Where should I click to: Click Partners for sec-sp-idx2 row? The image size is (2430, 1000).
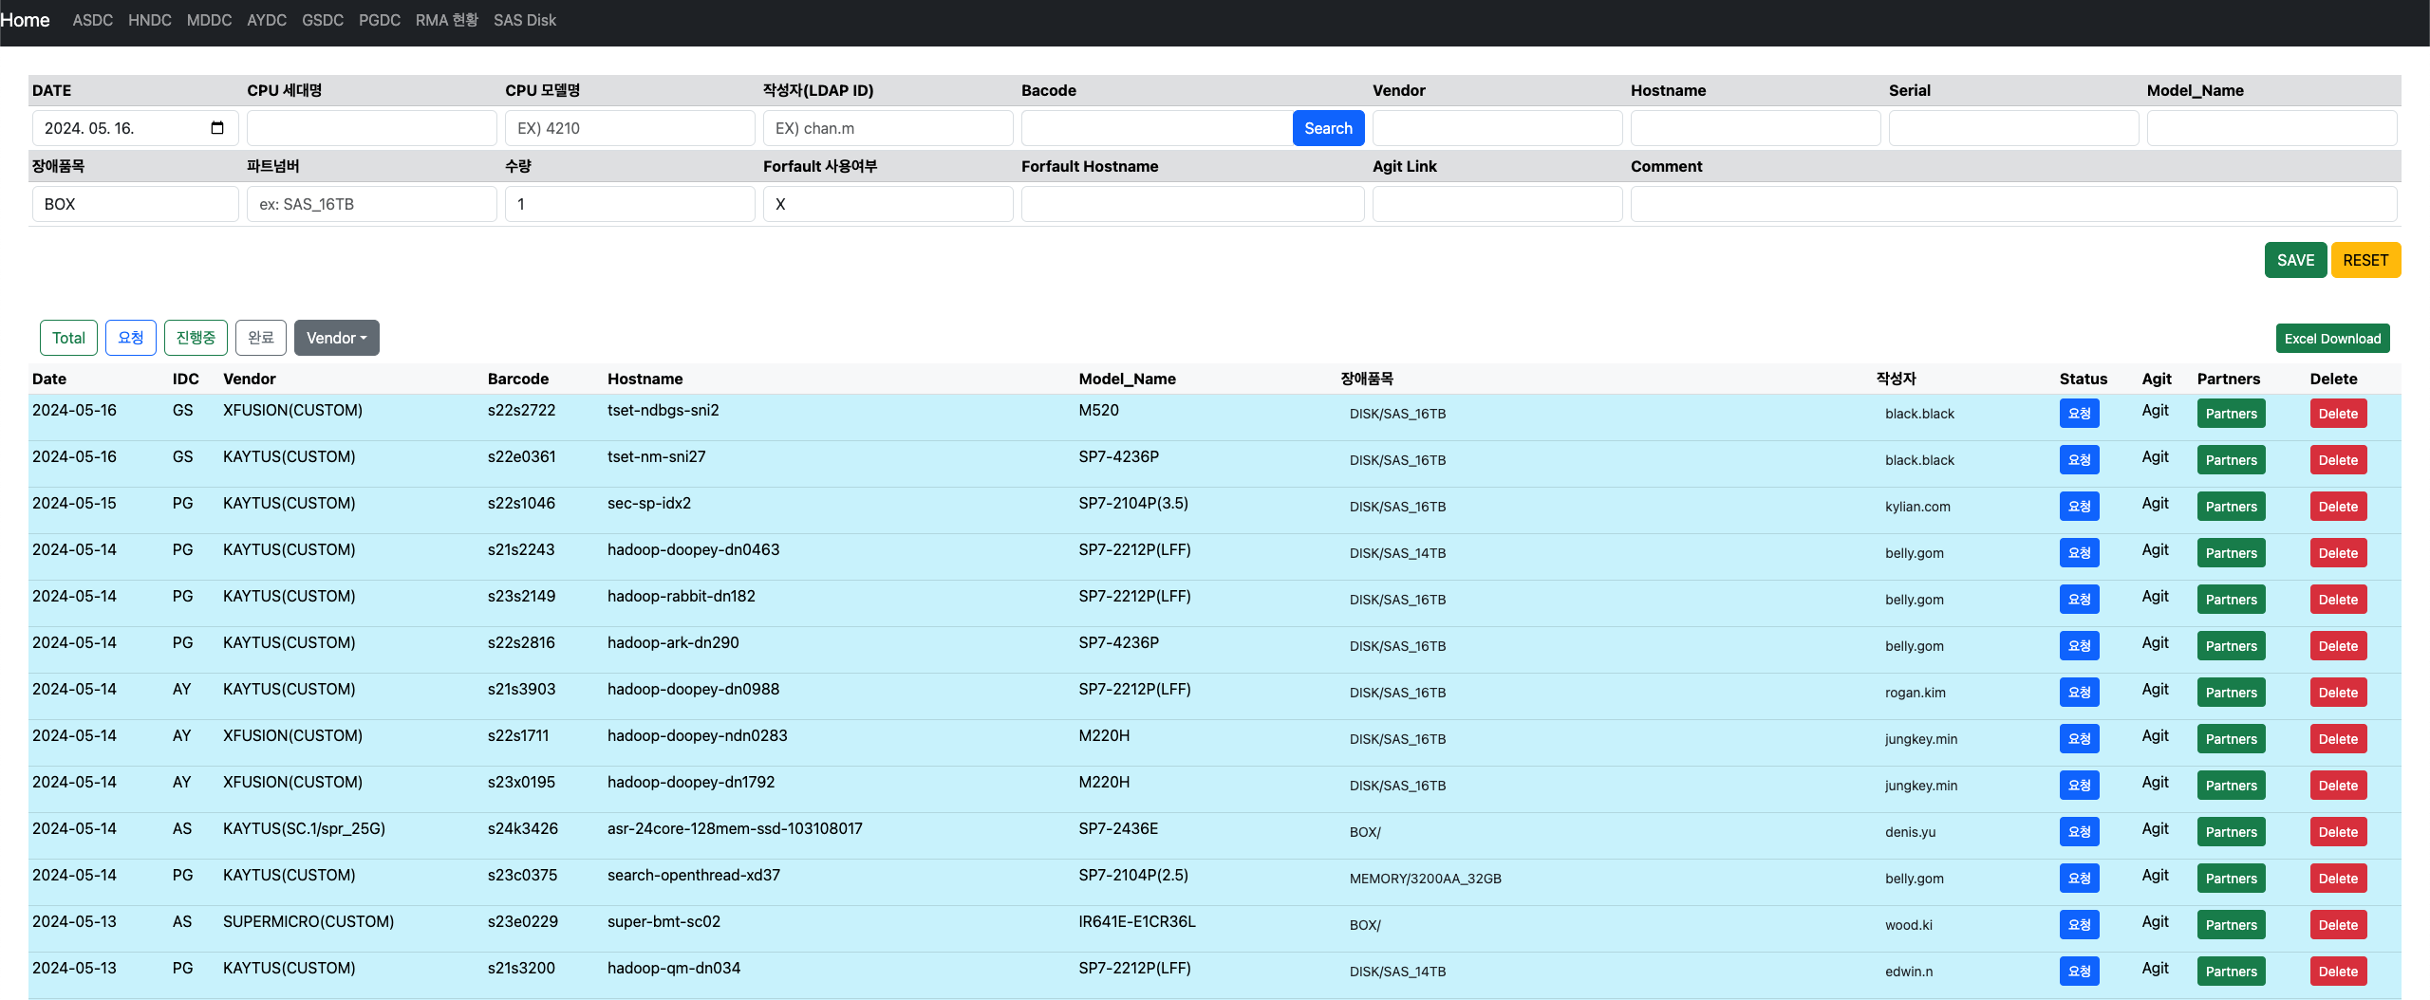tap(2231, 507)
